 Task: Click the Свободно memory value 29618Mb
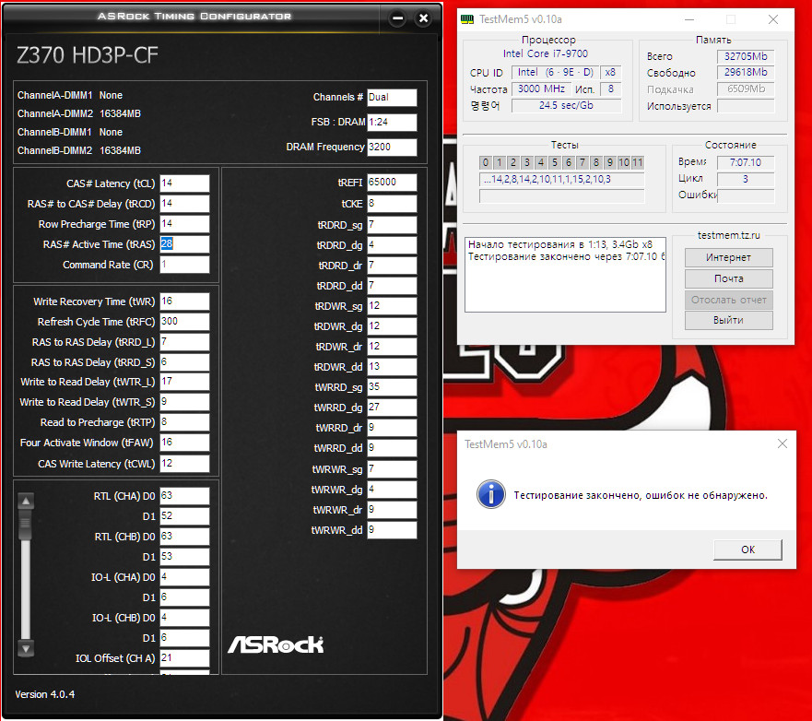tap(746, 73)
